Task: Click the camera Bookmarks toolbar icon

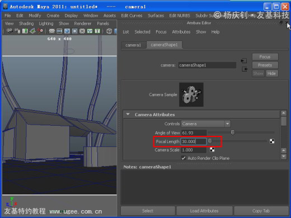Action: (x=25, y=31)
